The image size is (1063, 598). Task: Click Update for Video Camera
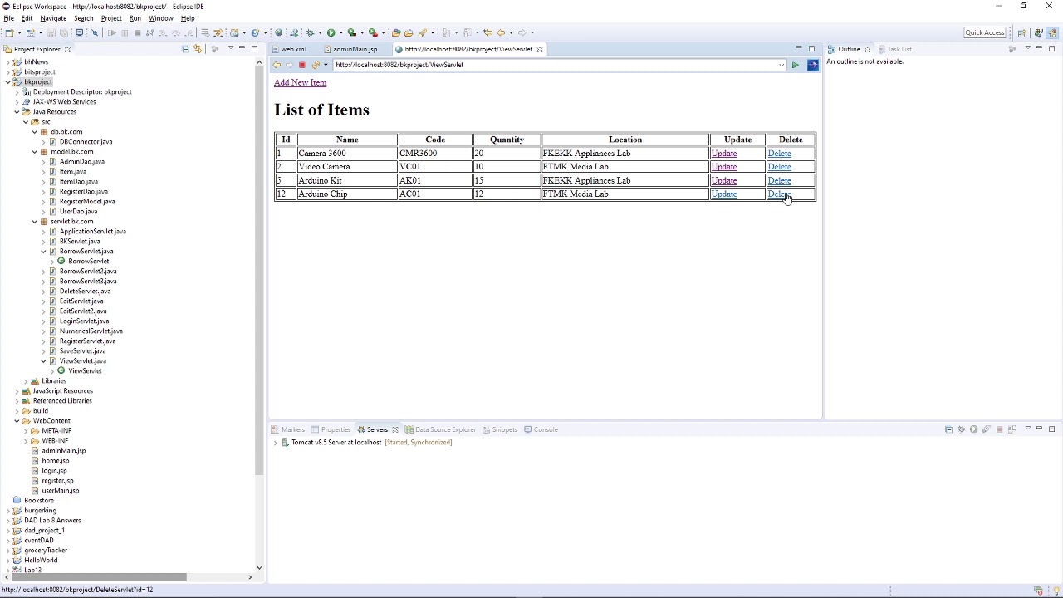[724, 167]
